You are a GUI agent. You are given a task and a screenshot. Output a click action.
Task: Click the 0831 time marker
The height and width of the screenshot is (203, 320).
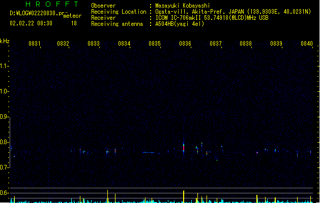[34, 43]
